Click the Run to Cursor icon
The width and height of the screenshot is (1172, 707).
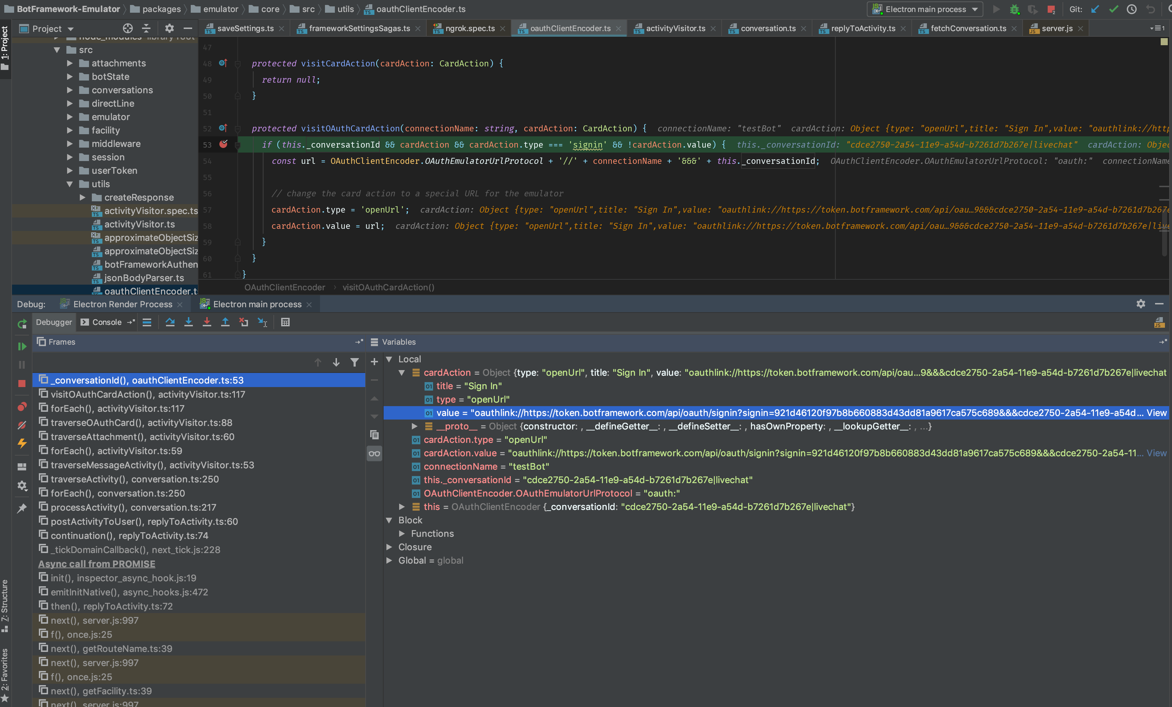pos(262,322)
